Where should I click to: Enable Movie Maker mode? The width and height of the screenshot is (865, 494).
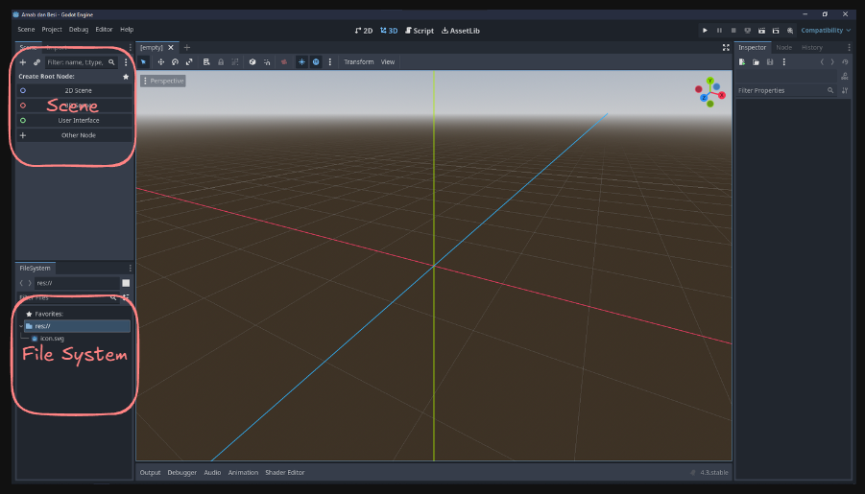[790, 31]
